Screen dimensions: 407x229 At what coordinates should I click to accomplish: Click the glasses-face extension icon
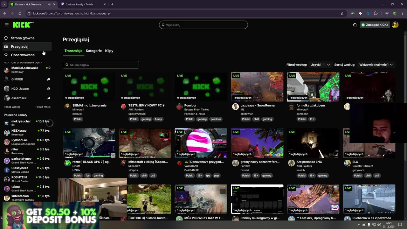[353, 13]
